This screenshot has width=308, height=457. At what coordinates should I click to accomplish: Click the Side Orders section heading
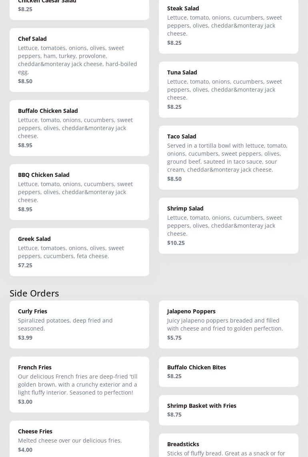(x=34, y=293)
